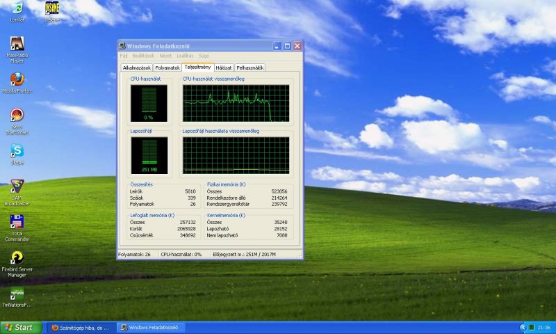Click the taskbar clock showing 21:36
The height and width of the screenshot is (334, 556).
point(543,328)
